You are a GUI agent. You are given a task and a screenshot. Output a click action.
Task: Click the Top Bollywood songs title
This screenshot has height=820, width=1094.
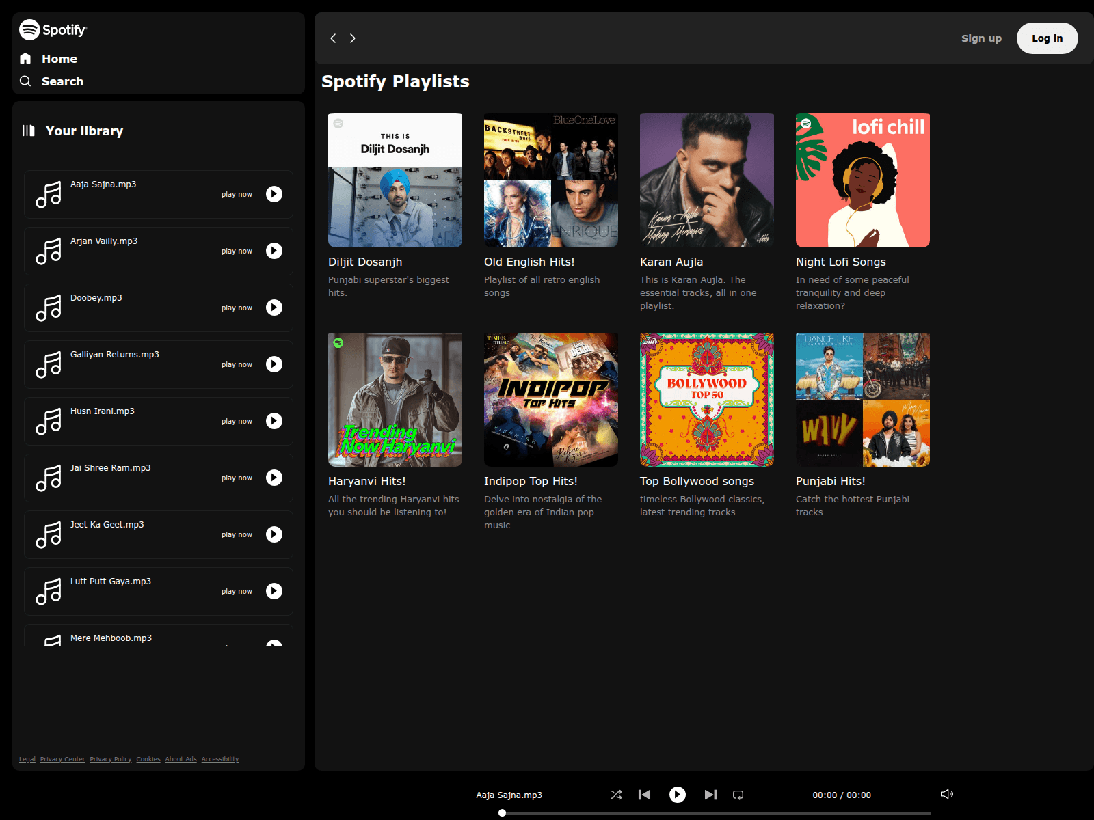[697, 481]
